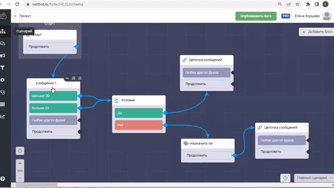Open the browser side panel icon
The image size is (334, 188).
click(x=317, y=4)
